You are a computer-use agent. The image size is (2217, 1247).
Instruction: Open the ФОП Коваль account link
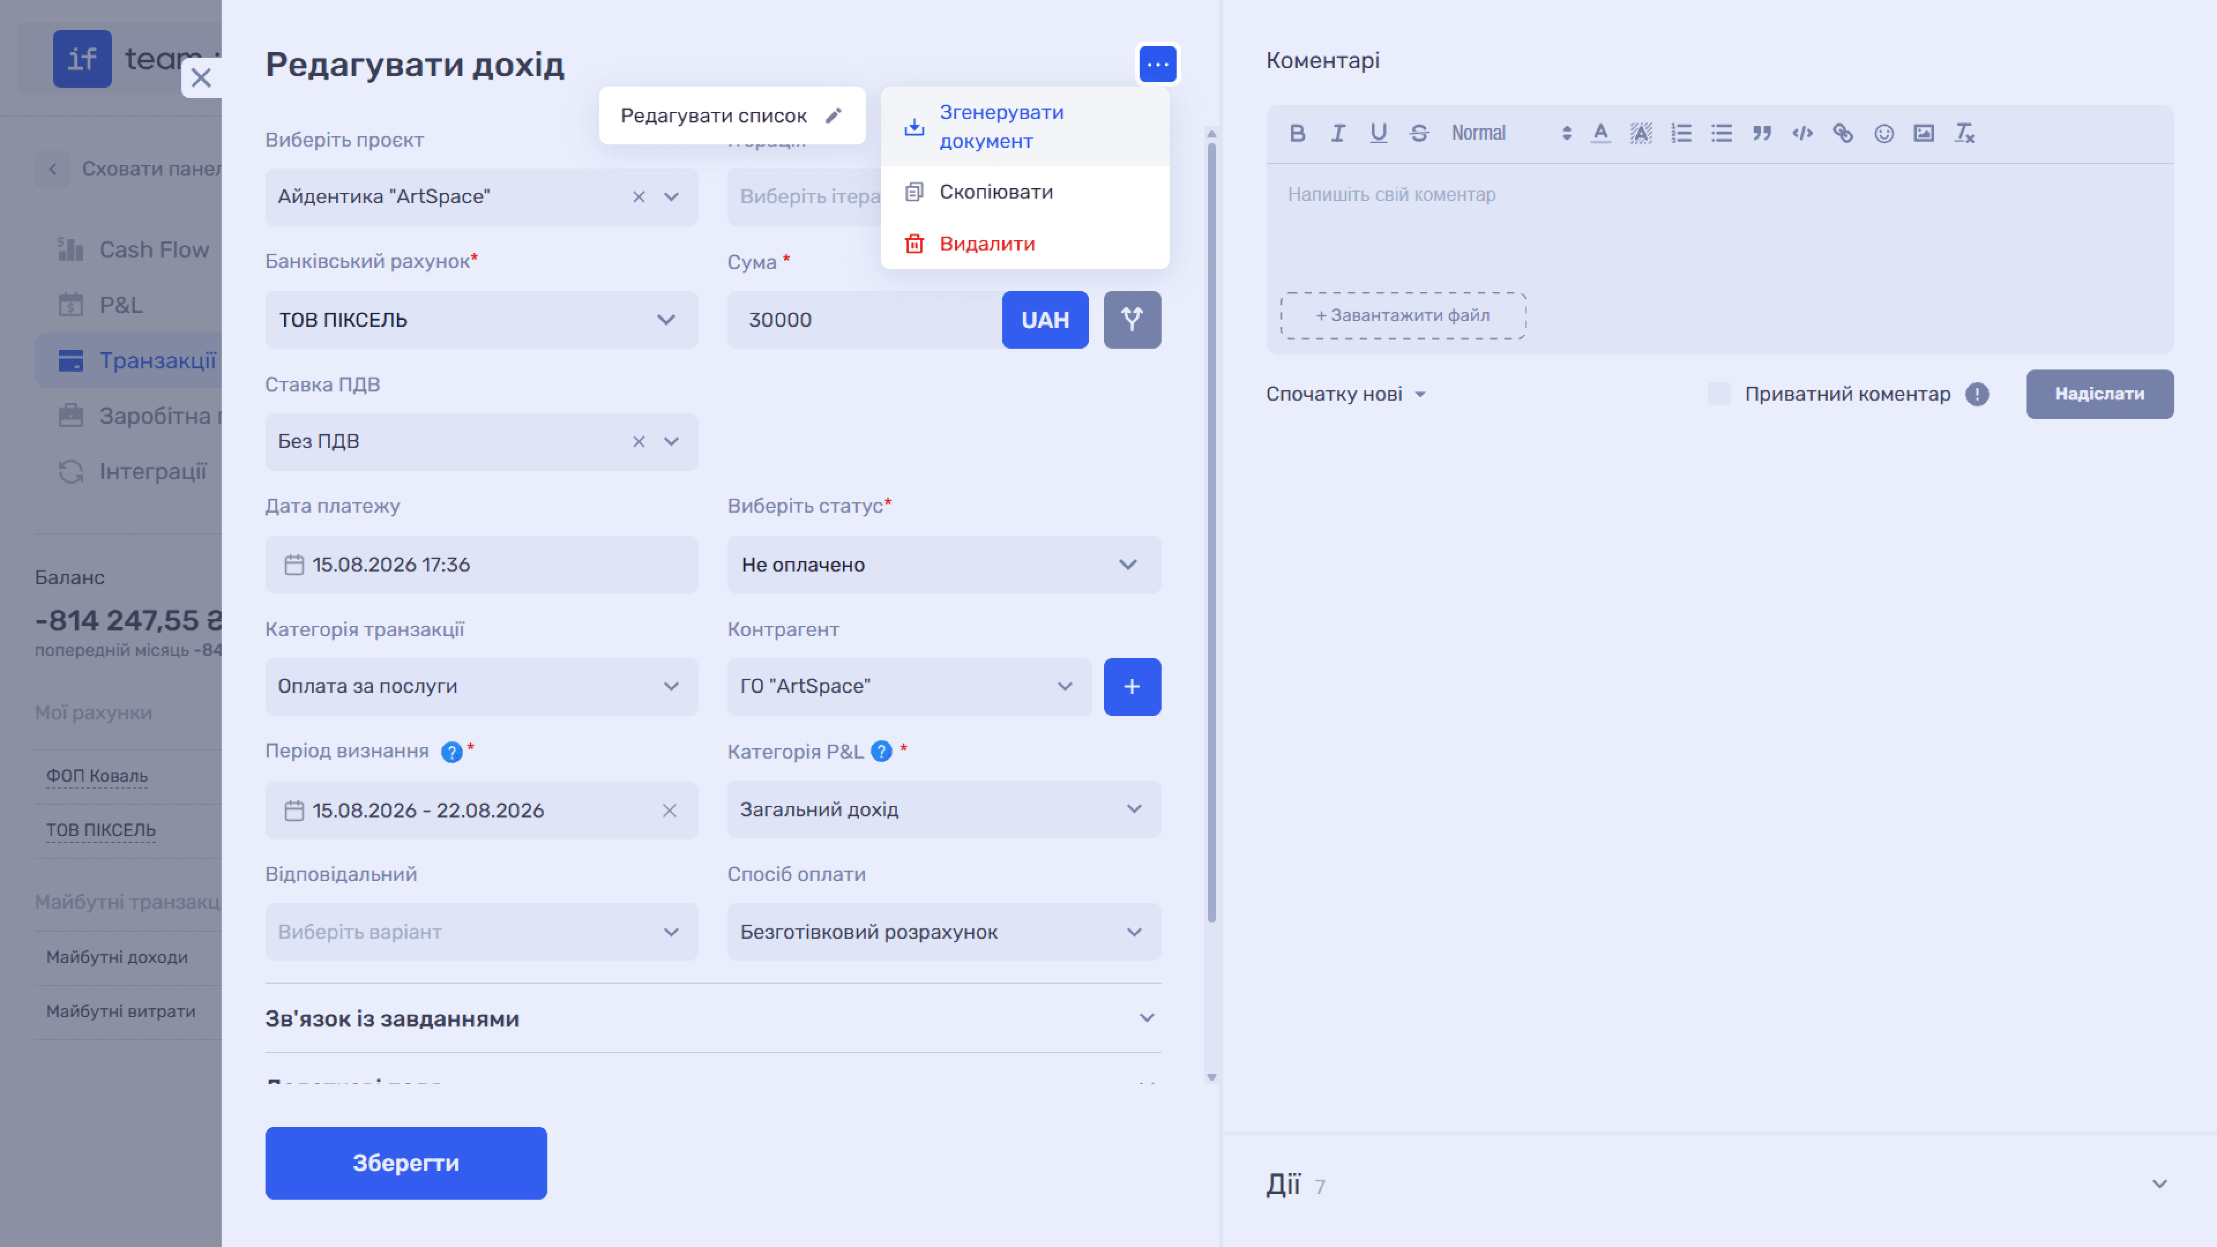pos(96,776)
